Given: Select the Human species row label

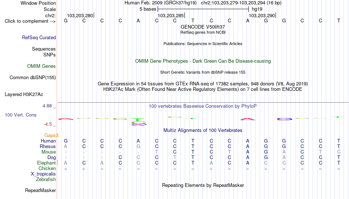Looking at the screenshot, I should click(x=48, y=141).
